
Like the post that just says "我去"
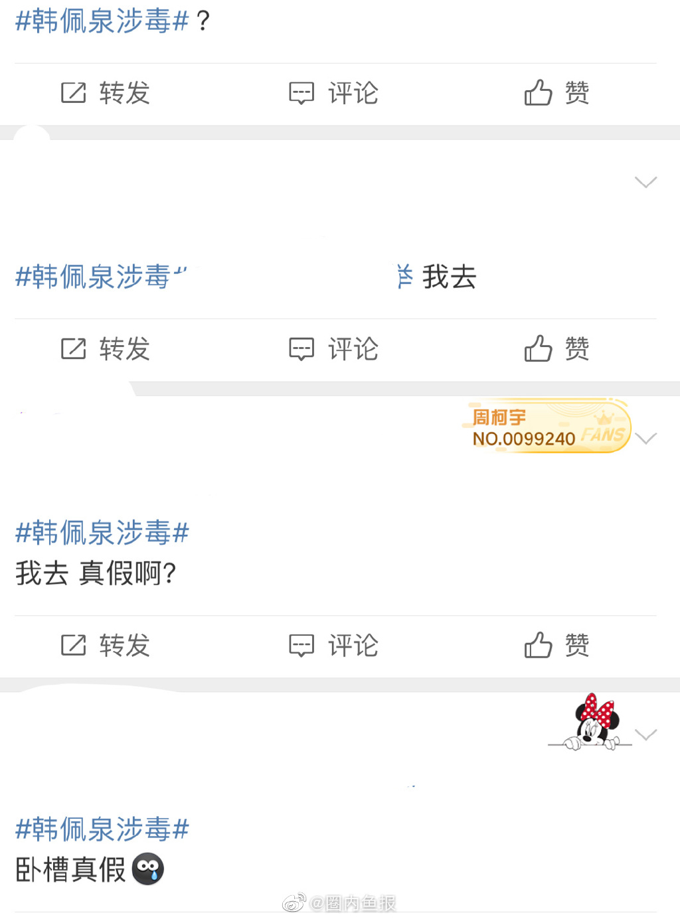click(x=556, y=349)
